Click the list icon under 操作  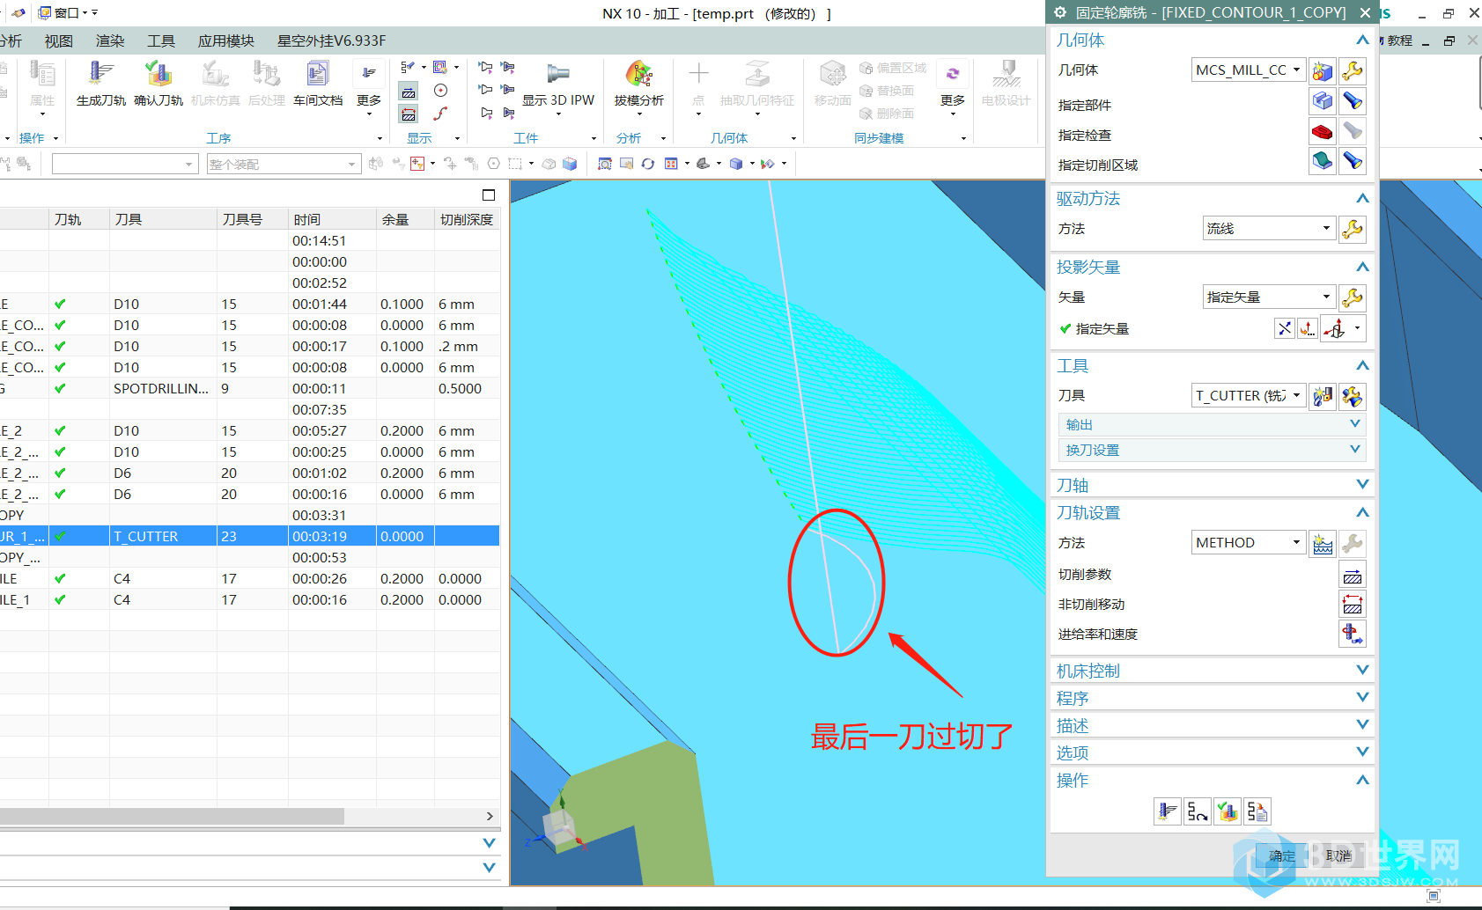pos(1257,811)
